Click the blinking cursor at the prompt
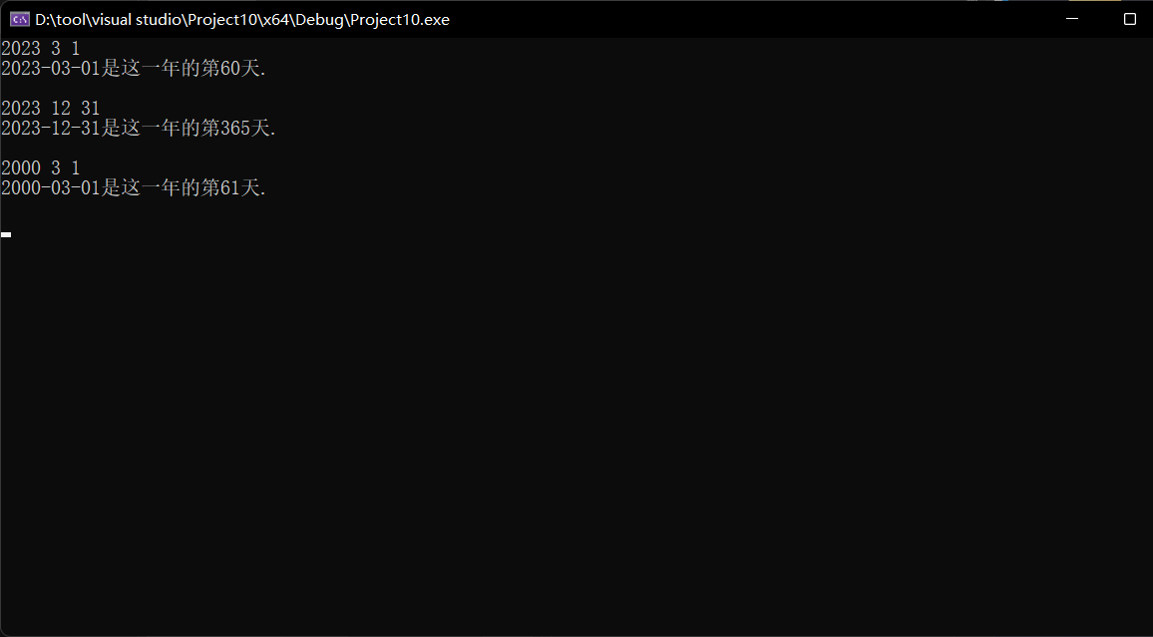Viewport: 1153px width, 637px height. point(6,234)
